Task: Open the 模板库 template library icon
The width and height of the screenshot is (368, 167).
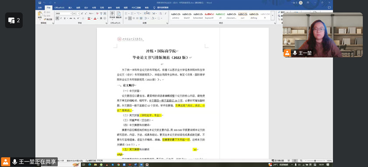Action: pos(119,15)
